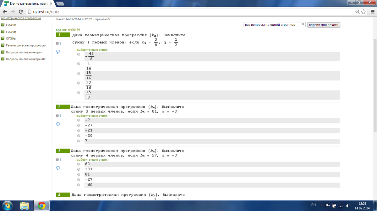Click the версия для печати button
Viewport: 377px width, 211px height.
[x=324, y=25]
